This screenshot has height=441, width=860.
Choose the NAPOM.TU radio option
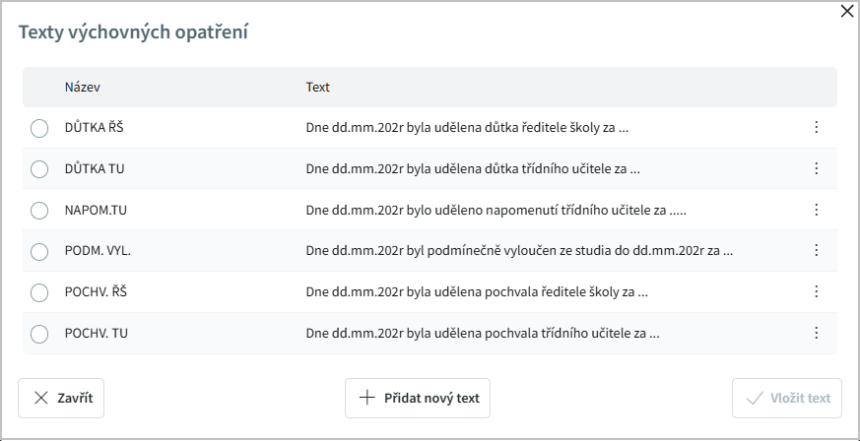39,211
